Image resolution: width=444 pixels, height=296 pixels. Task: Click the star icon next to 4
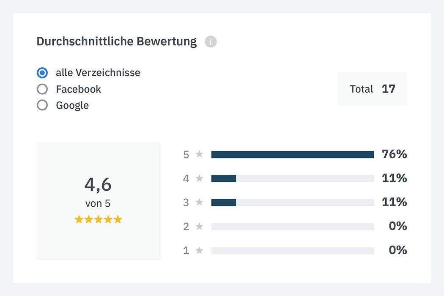(200, 178)
